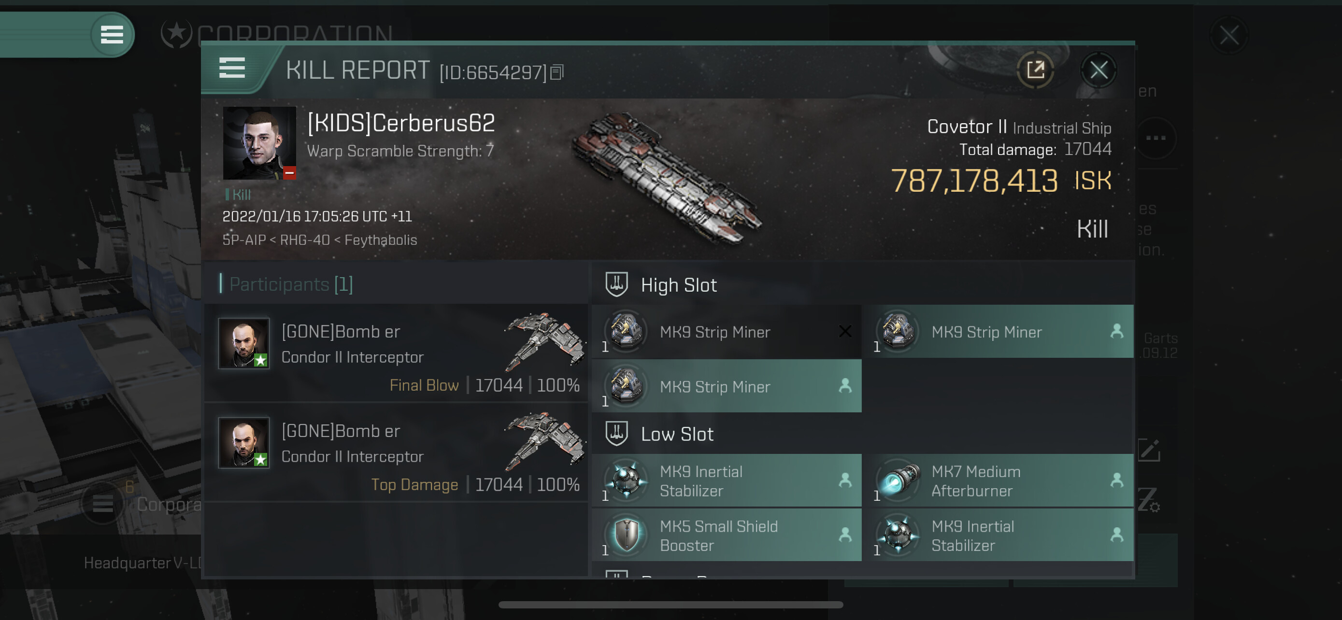1342x620 pixels.
Task: Select the destroyed MK9 Strip Miner entry
Action: (727, 332)
